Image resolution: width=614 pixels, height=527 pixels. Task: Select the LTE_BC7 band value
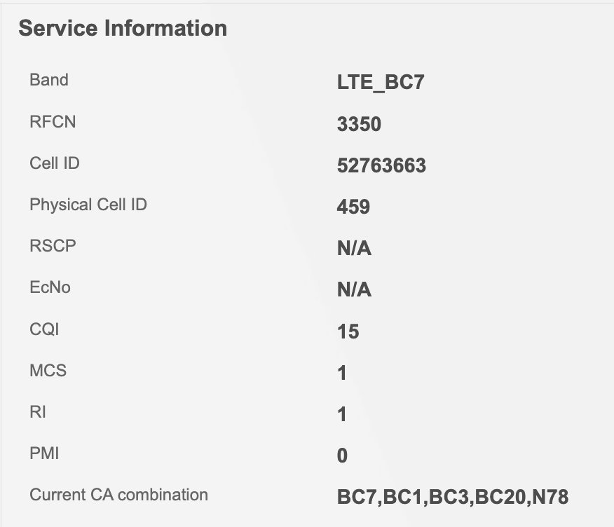[381, 83]
